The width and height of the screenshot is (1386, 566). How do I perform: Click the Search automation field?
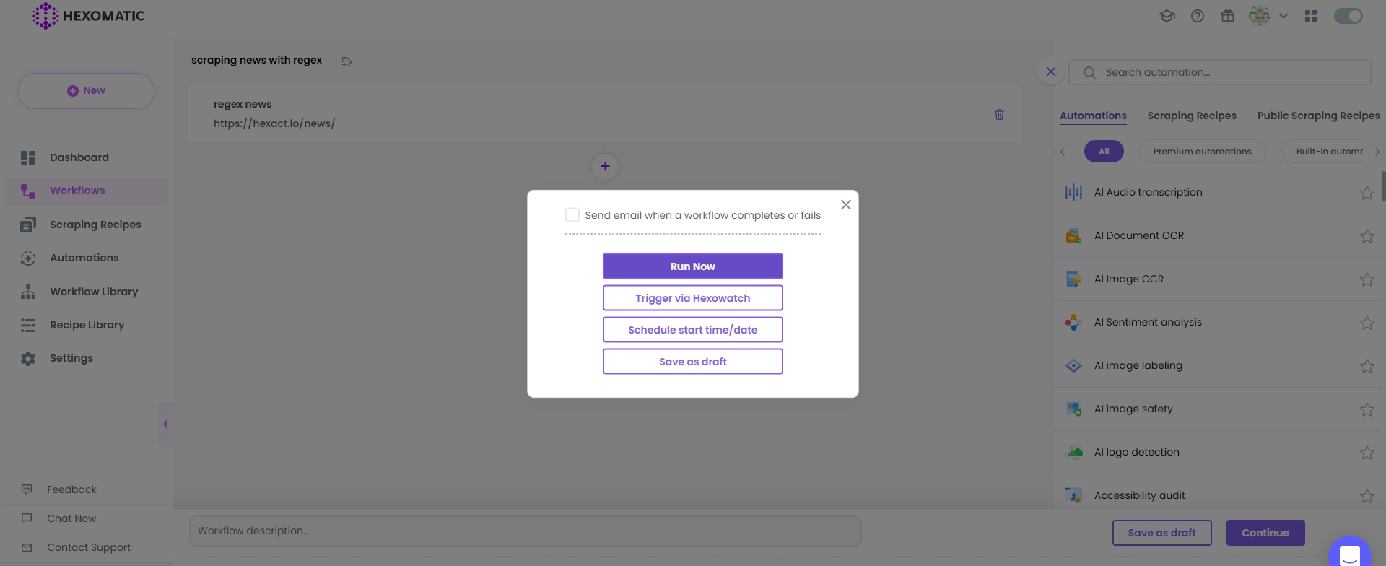pos(1220,72)
